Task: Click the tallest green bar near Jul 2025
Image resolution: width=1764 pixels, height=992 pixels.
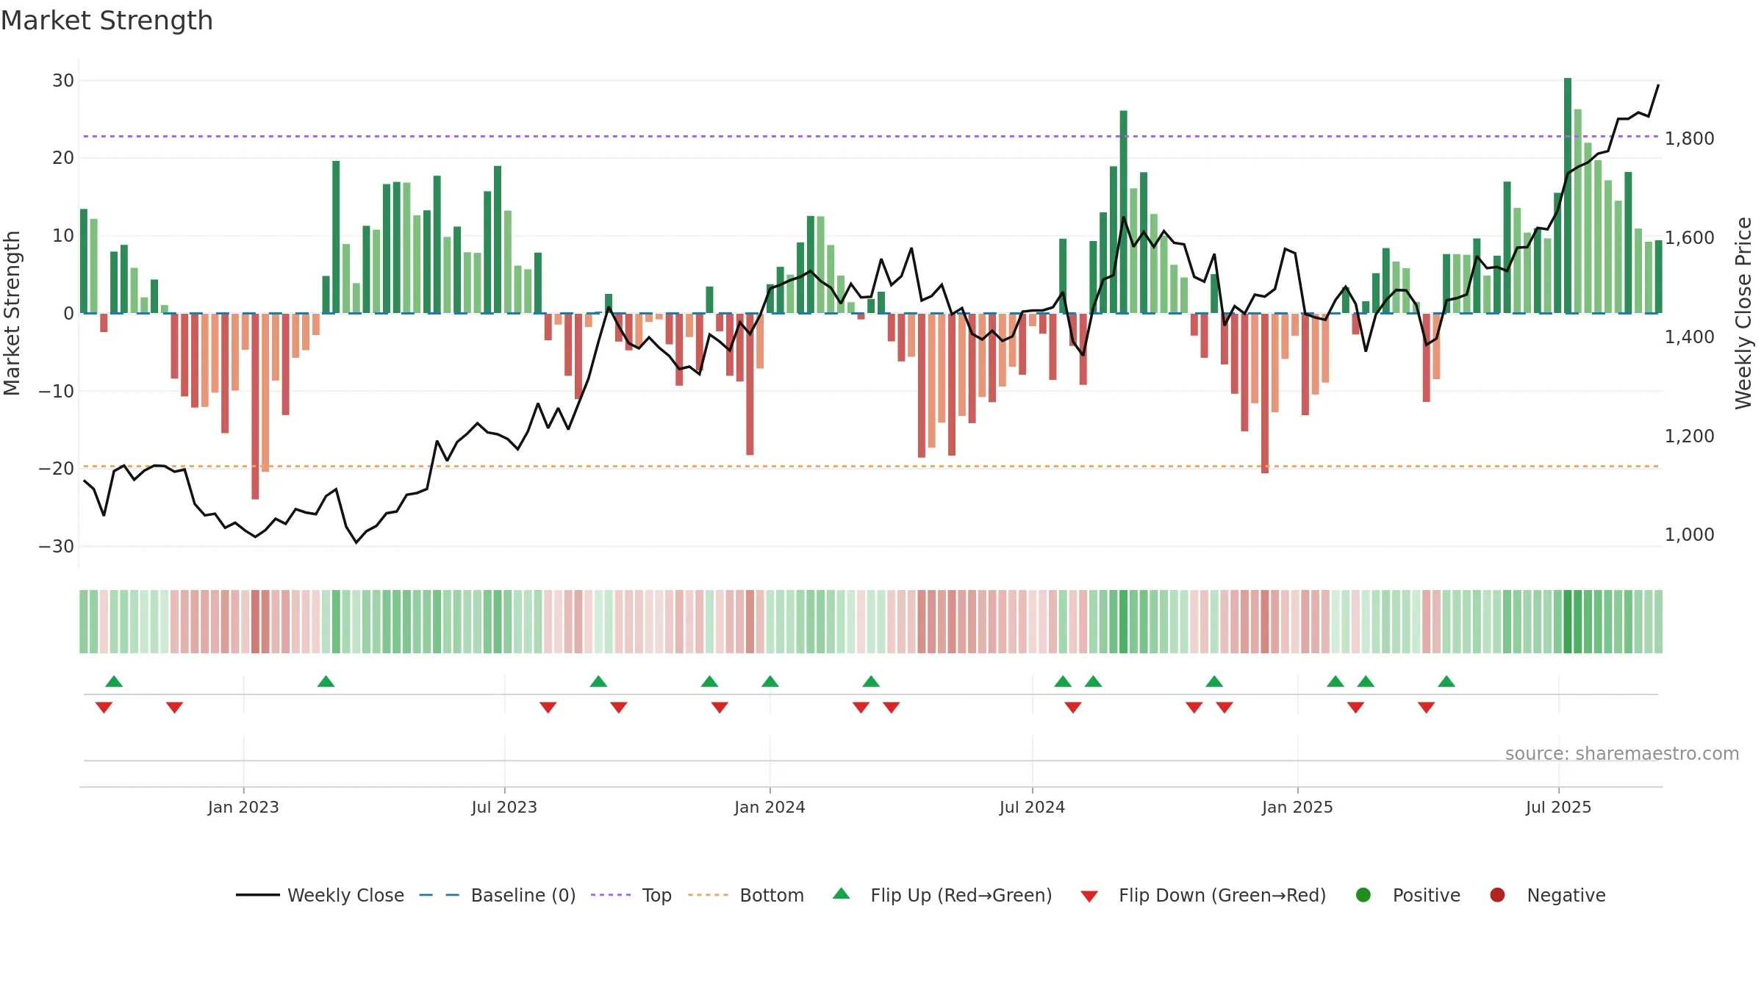Action: (x=1568, y=195)
